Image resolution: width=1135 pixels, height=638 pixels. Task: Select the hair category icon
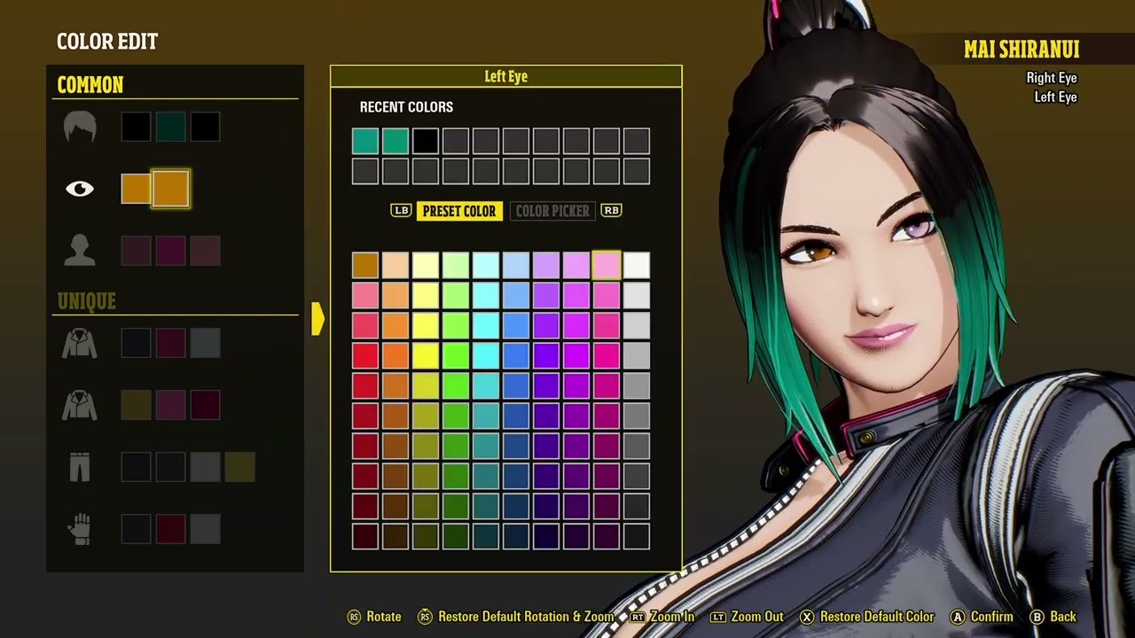tap(80, 128)
